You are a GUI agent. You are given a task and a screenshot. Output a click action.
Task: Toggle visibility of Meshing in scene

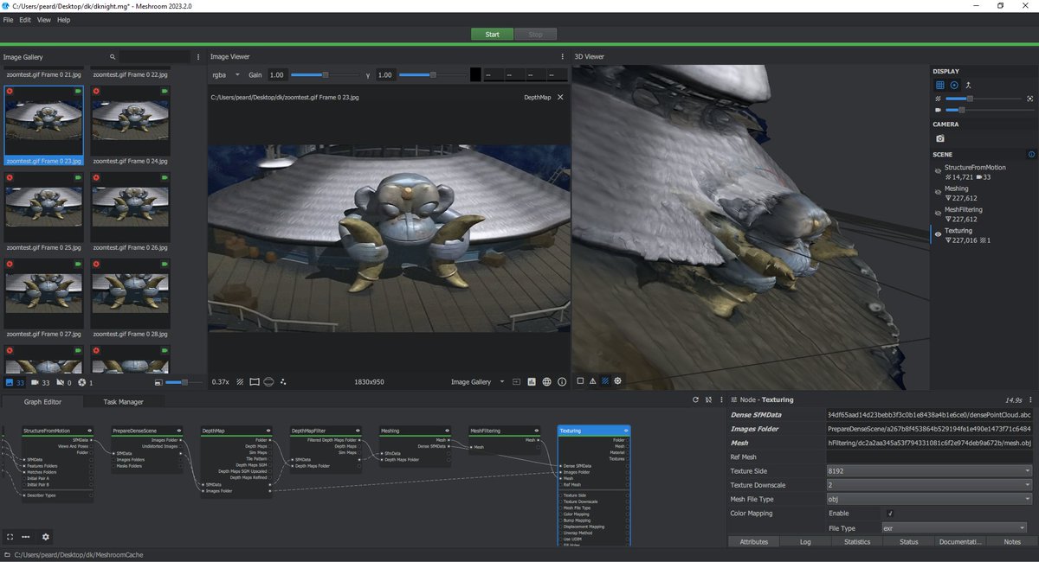938,193
